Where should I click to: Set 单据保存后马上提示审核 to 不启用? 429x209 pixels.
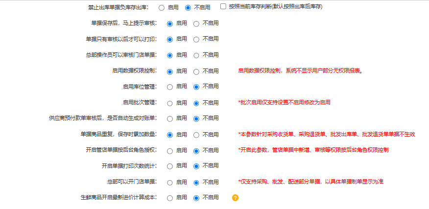point(196,23)
